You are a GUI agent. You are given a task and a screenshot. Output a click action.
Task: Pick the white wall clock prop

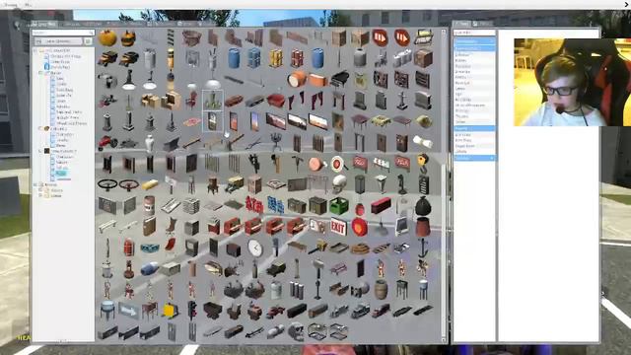[255, 248]
